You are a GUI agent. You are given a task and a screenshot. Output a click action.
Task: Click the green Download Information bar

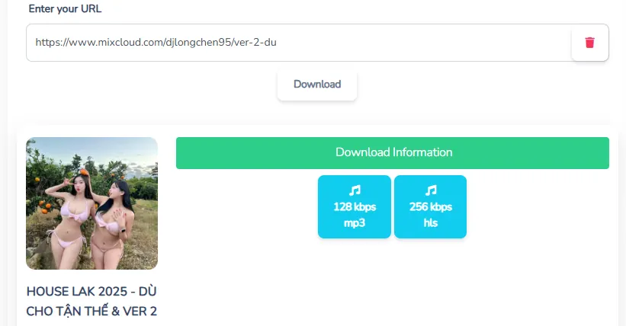pos(393,153)
